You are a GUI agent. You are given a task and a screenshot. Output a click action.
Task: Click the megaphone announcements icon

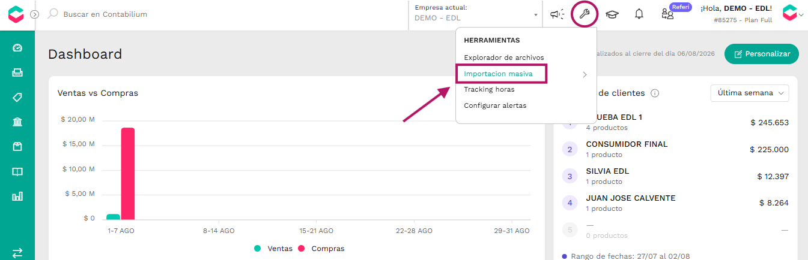pyautogui.click(x=557, y=14)
